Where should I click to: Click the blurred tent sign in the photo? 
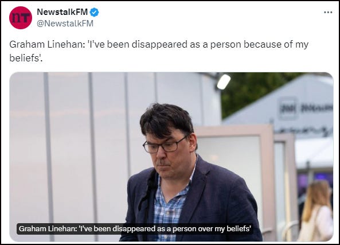[x=306, y=108]
